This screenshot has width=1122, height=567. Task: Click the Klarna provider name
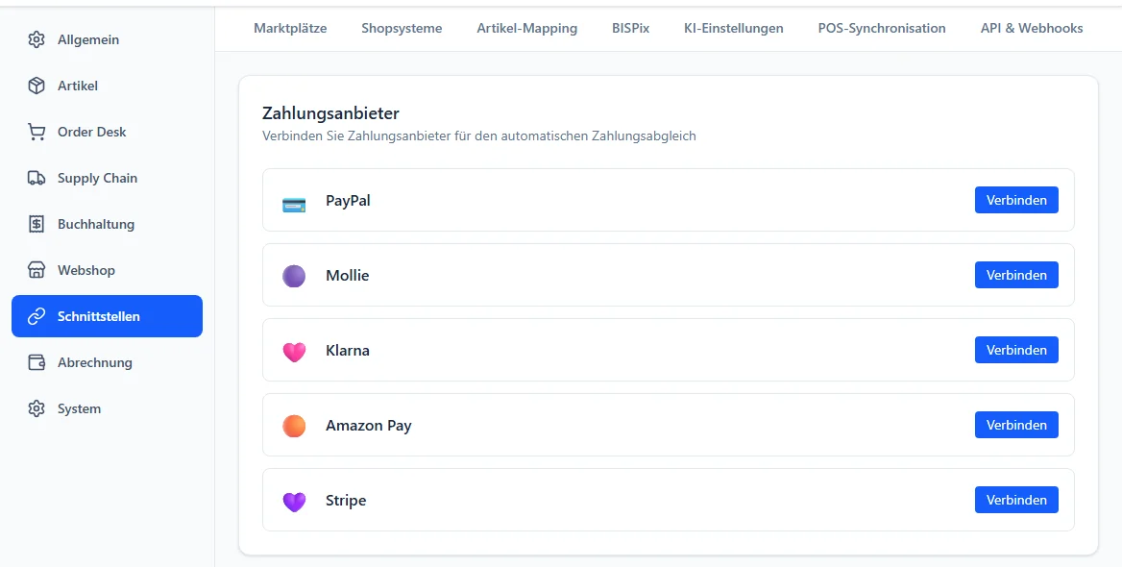tap(347, 351)
